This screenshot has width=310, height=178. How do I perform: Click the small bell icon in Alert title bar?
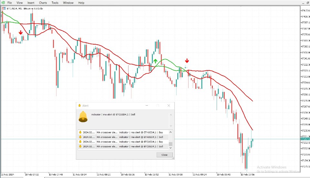click(79, 105)
